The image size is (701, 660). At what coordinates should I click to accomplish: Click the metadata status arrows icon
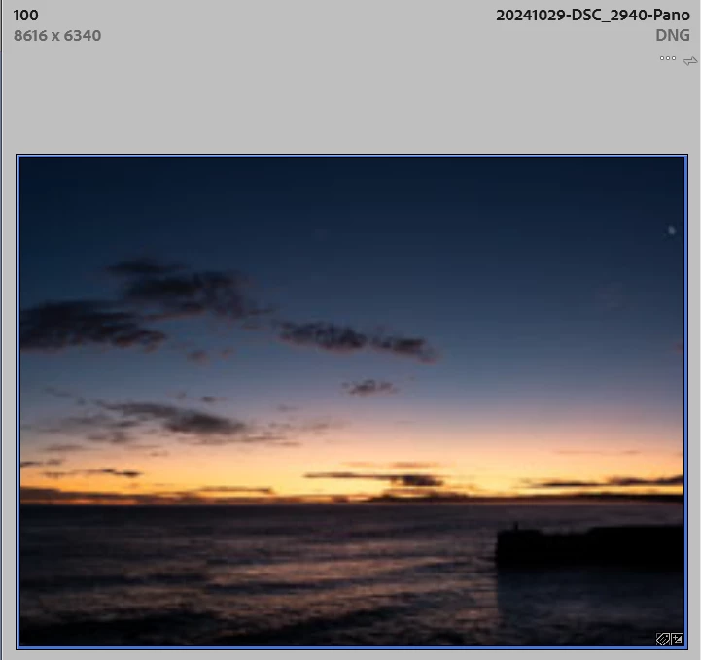(690, 61)
